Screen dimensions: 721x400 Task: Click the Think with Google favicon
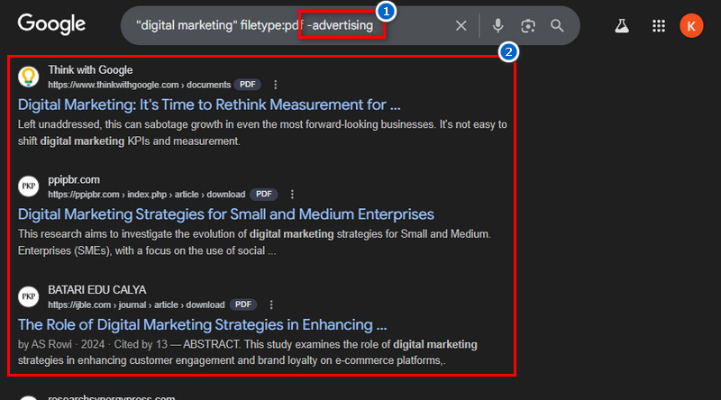(x=29, y=77)
